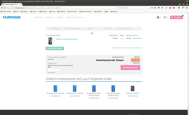Click Einkaufswagen leeren link
189x115 pixels.
click(x=118, y=48)
